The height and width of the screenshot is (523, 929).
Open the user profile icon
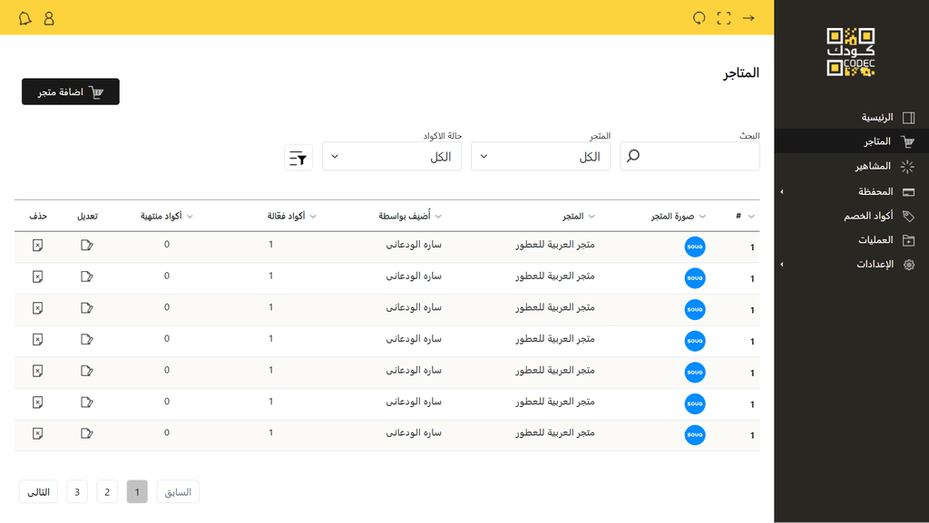tap(49, 18)
